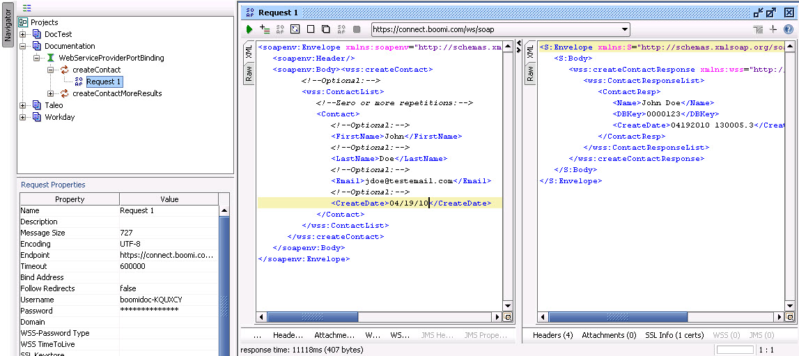Click the Request Properties header
This screenshot has height=356, width=799.
53,185
